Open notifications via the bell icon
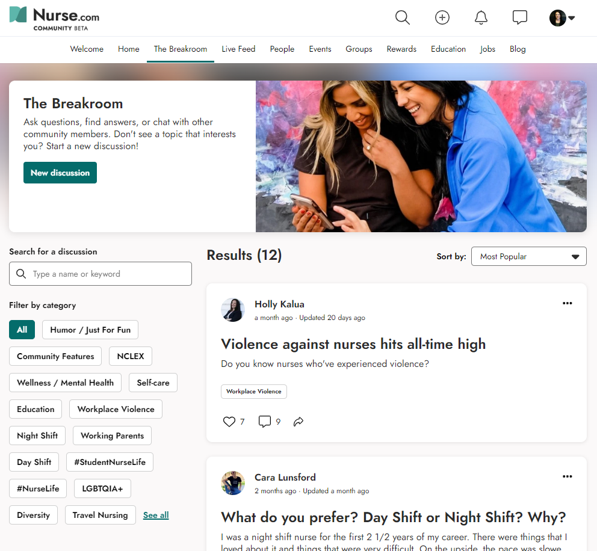Image resolution: width=597 pixels, height=551 pixels. point(481,17)
